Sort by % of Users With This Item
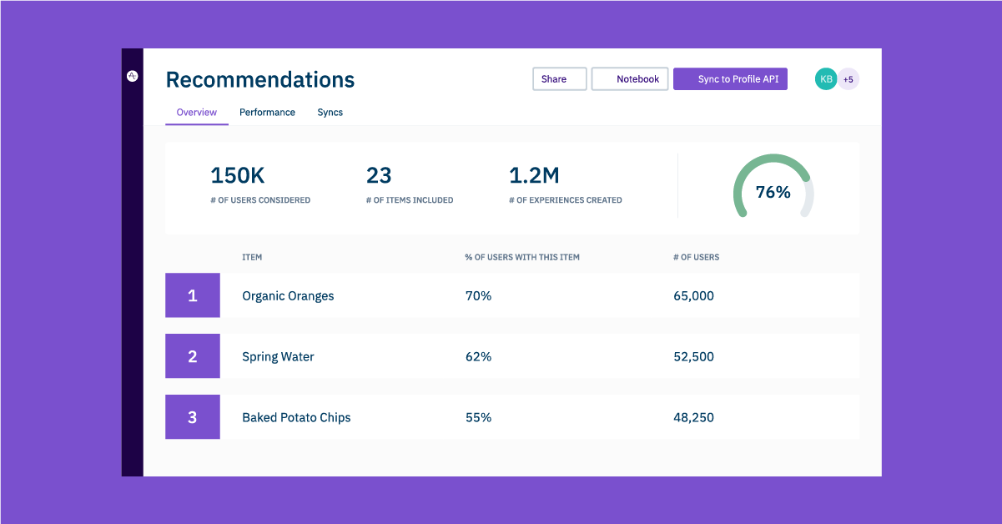The height and width of the screenshot is (524, 1002). coord(521,257)
